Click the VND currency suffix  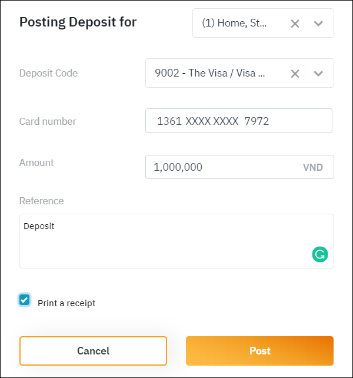coord(312,167)
